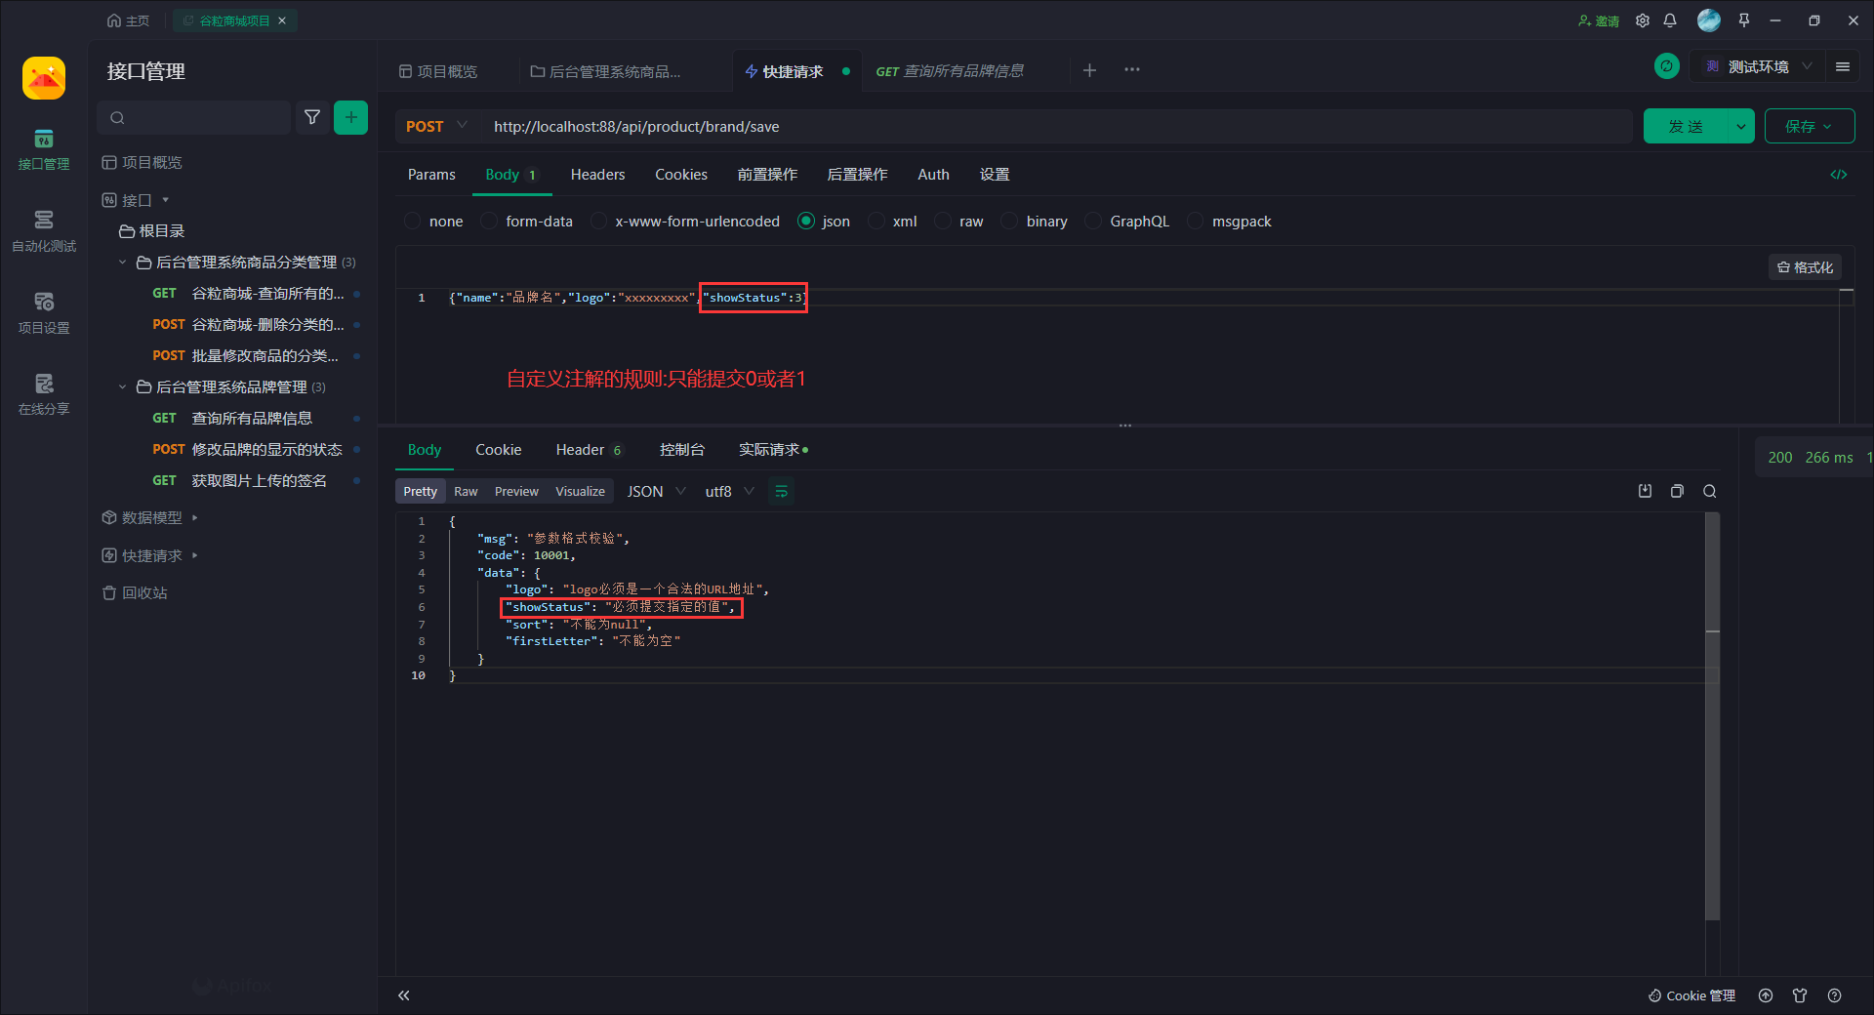Open 自动化测试 in the left sidebar
This screenshot has height=1015, width=1874.
pyautogui.click(x=44, y=230)
